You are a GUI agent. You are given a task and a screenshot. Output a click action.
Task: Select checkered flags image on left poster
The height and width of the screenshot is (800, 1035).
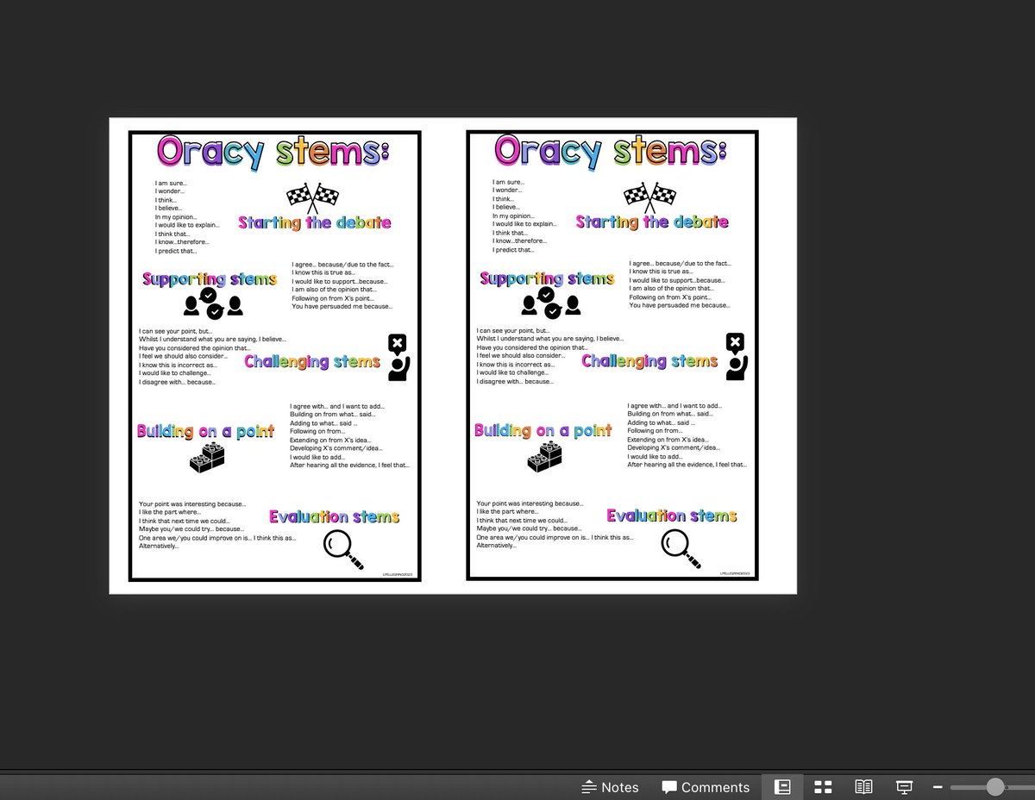click(312, 197)
